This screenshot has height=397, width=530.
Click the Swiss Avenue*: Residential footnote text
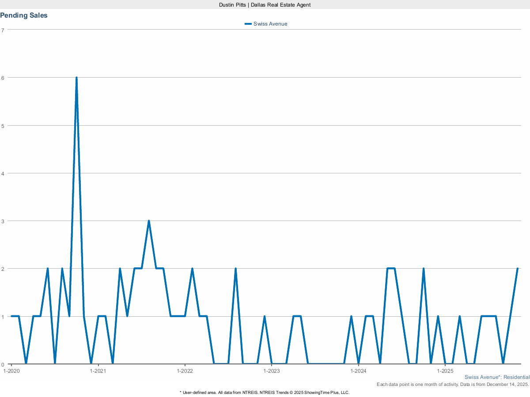coord(497,378)
